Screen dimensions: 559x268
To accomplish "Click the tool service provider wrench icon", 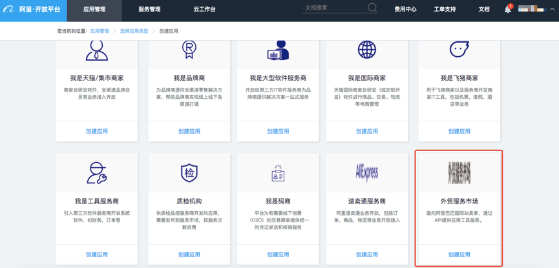I will (96, 173).
